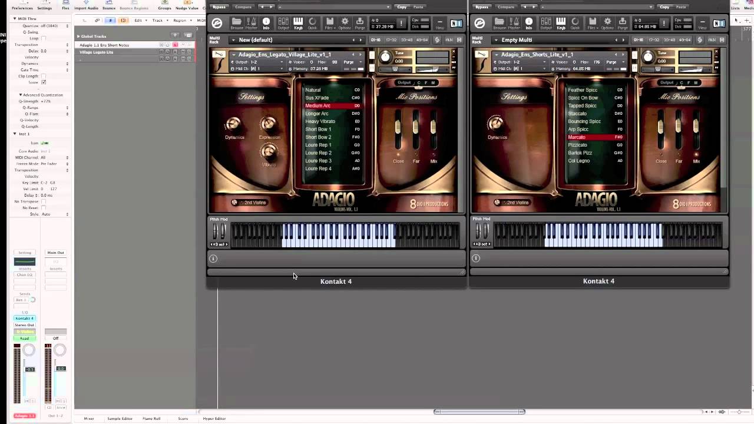Toggle Clip Length checkbox in inspector
This screenshot has height=424, width=754.
pos(44,76)
